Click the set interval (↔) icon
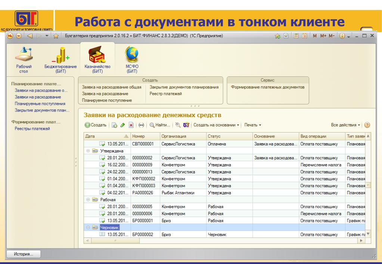The image size is (382, 264). click(x=141, y=125)
